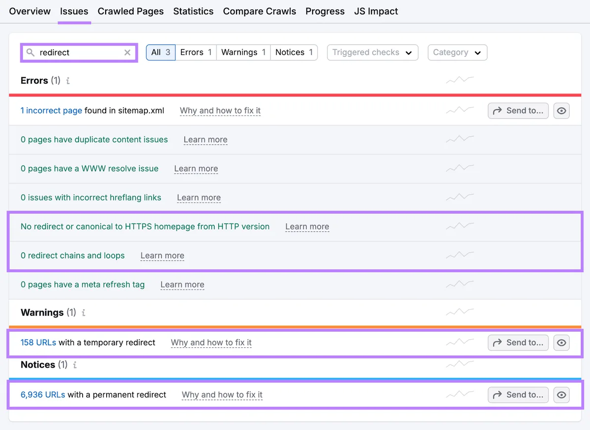Viewport: 590px width, 430px height.
Task: Click '0 issues with incorrect hreflang links' text
Action: pos(91,198)
